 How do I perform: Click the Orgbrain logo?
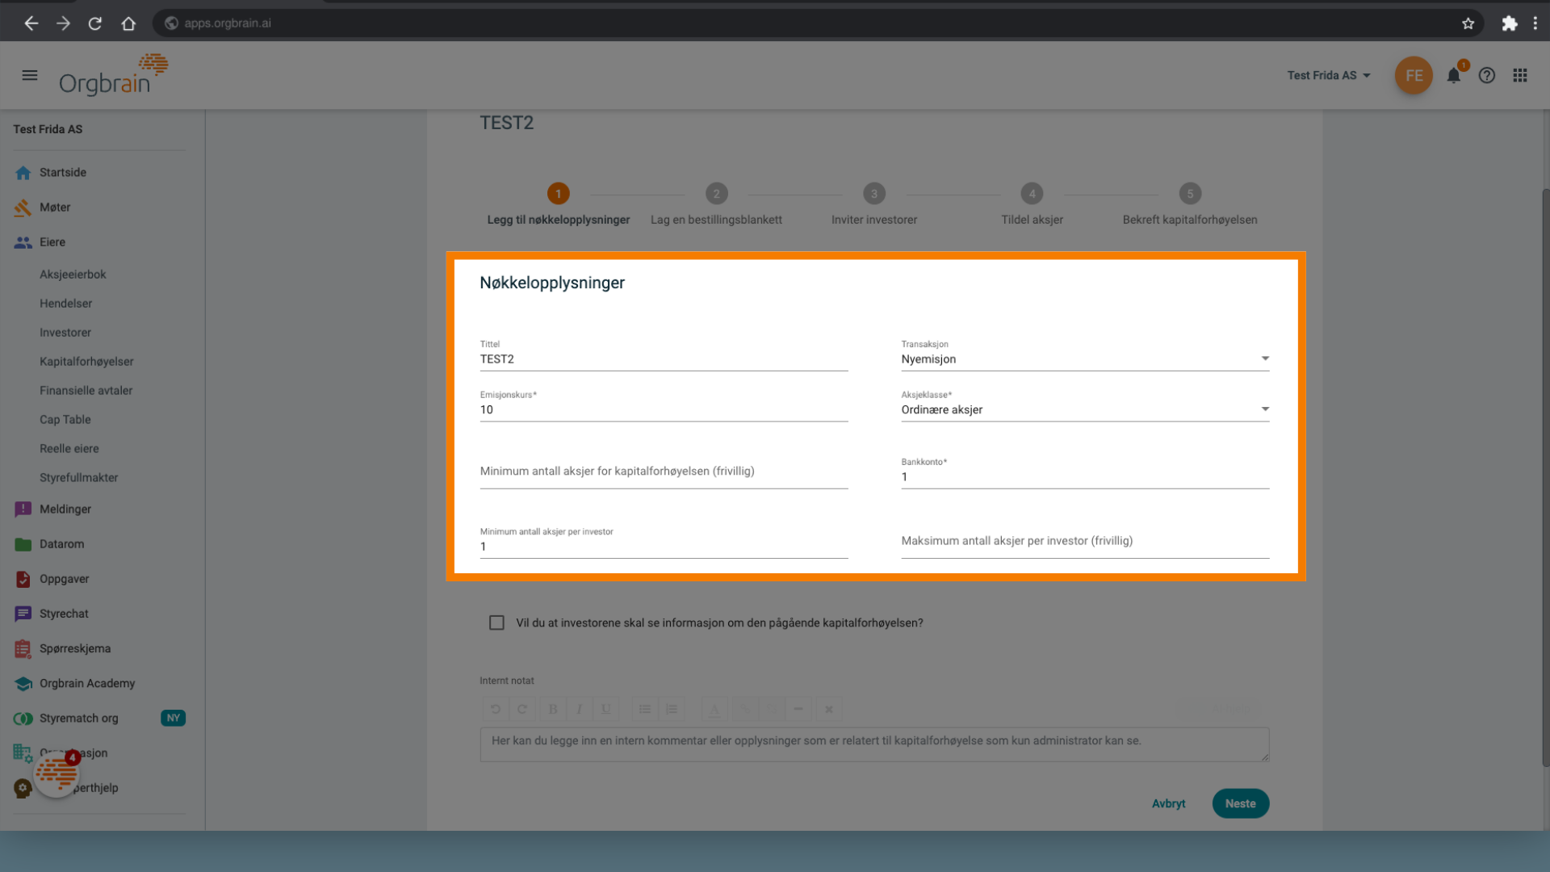point(114,74)
